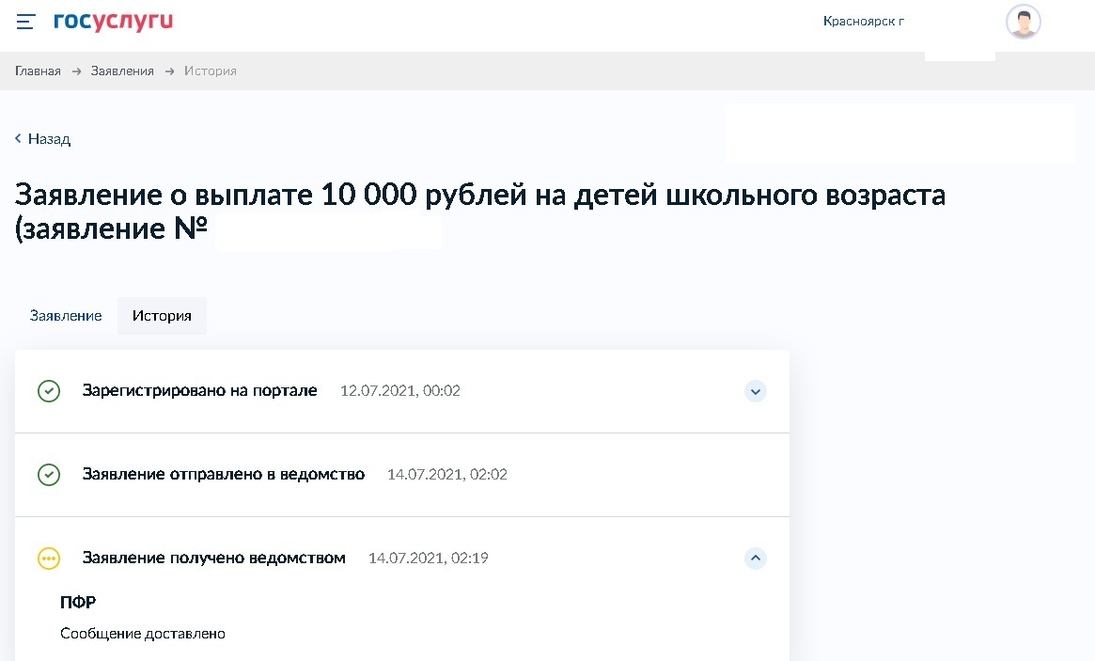The width and height of the screenshot is (1095, 661).
Task: Change location Красноярск г
Action: click(863, 22)
